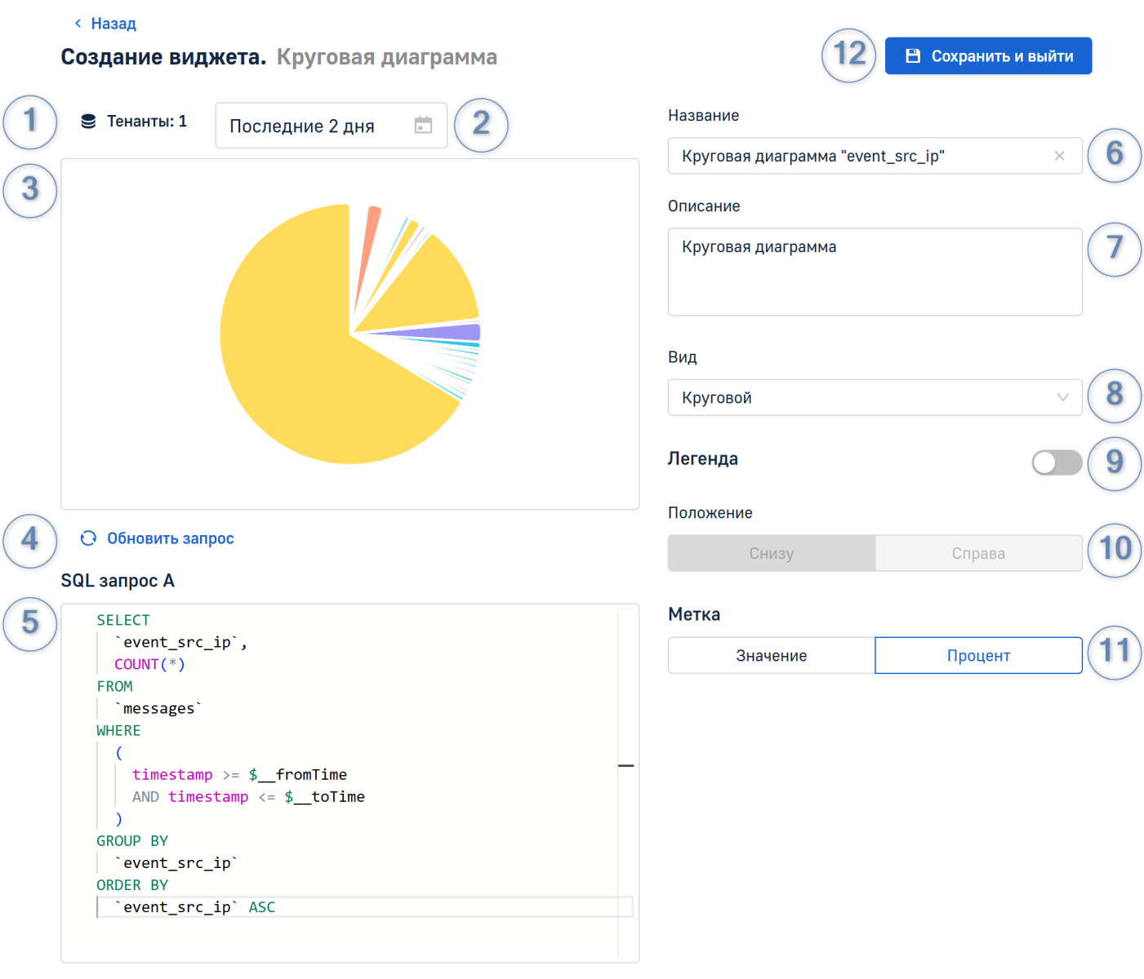
Task: Choose the Снизу legend position
Action: pos(771,553)
